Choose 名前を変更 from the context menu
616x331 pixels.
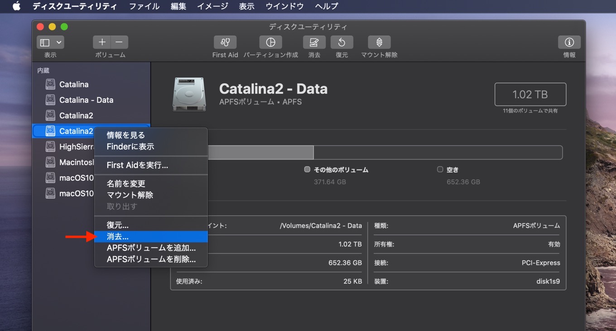coord(151,183)
